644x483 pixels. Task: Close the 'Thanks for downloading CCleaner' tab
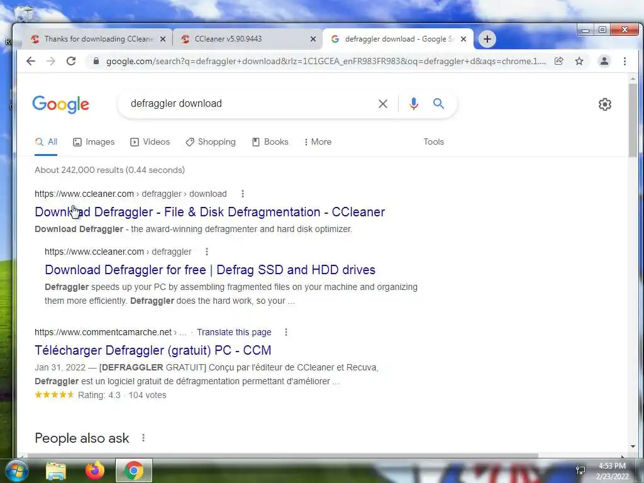coord(163,39)
